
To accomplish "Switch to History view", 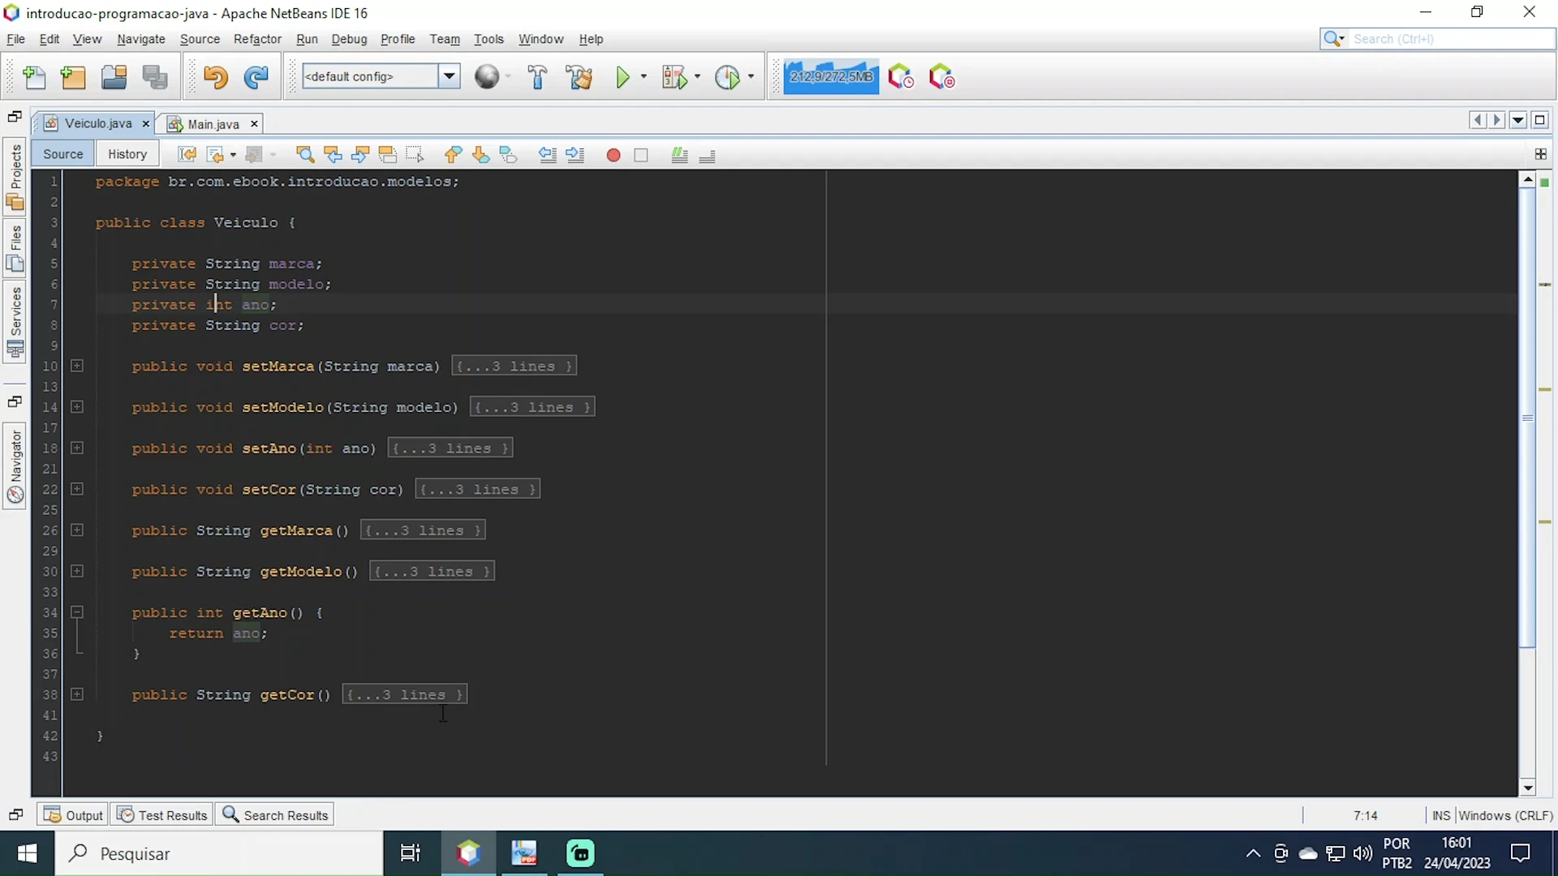I will click(x=127, y=154).
